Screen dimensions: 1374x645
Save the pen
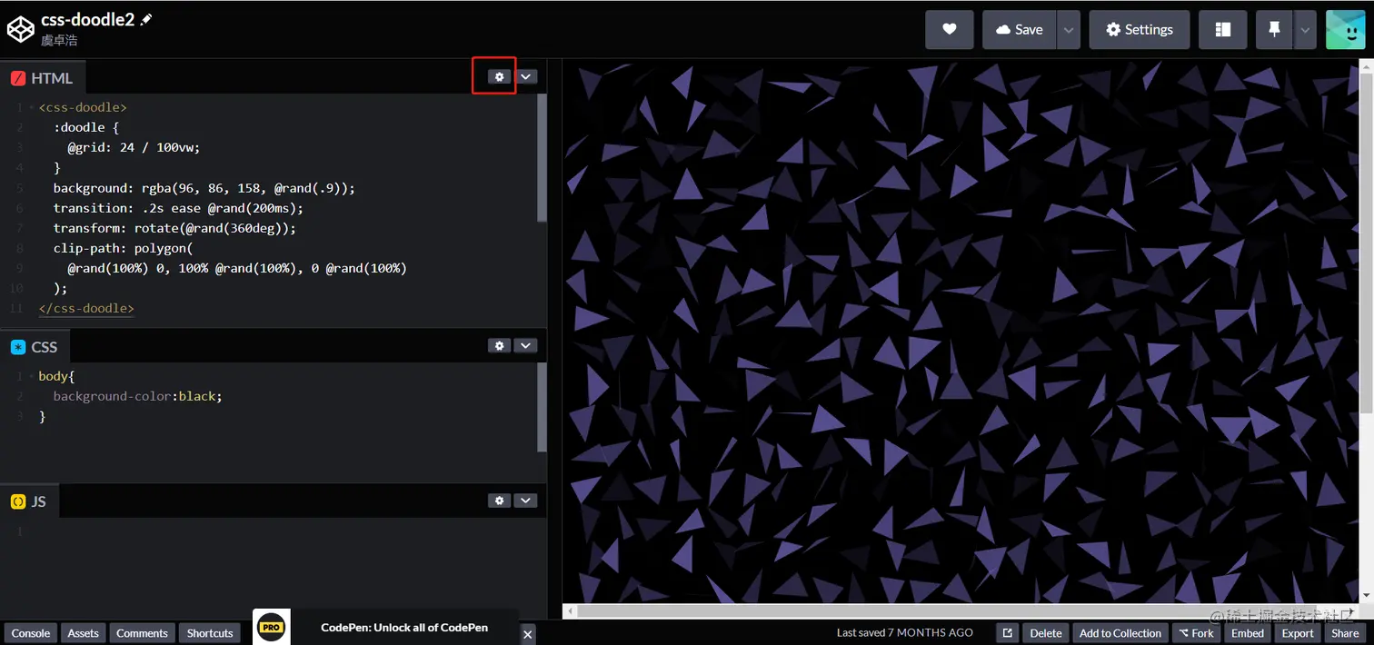click(1020, 29)
